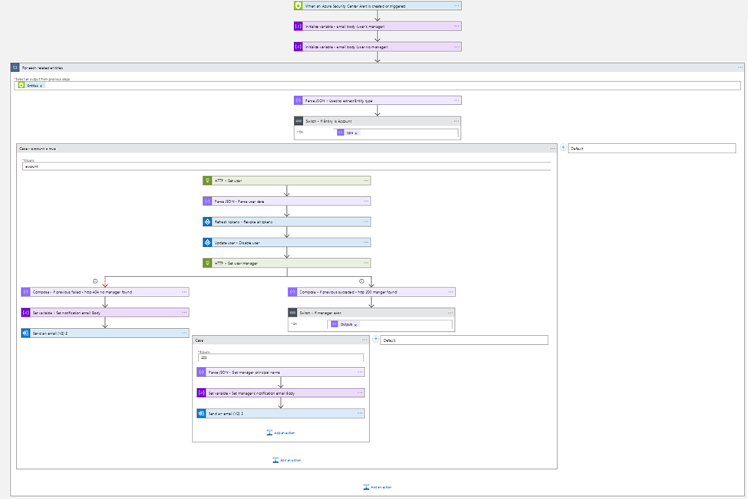Open ellipsis menu of HTTP - Get user
This screenshot has height=499, width=748.
pyautogui.click(x=366, y=181)
